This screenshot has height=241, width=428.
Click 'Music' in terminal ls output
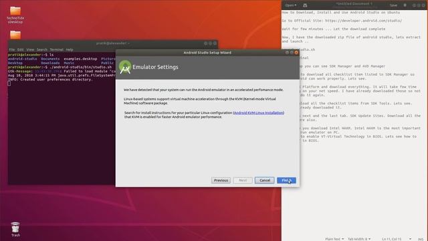[69, 63]
